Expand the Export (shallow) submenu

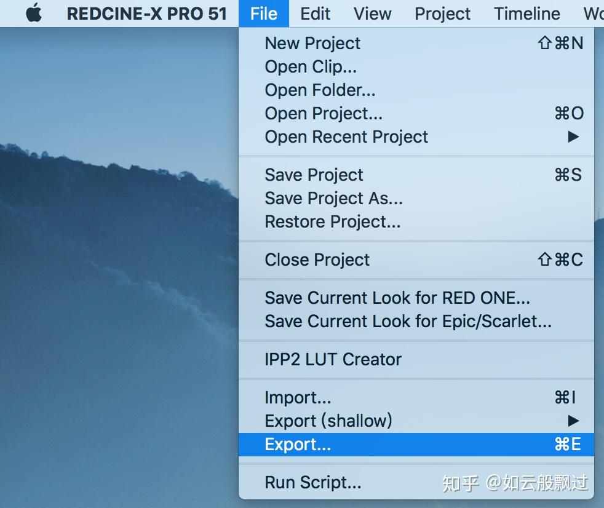pos(328,421)
